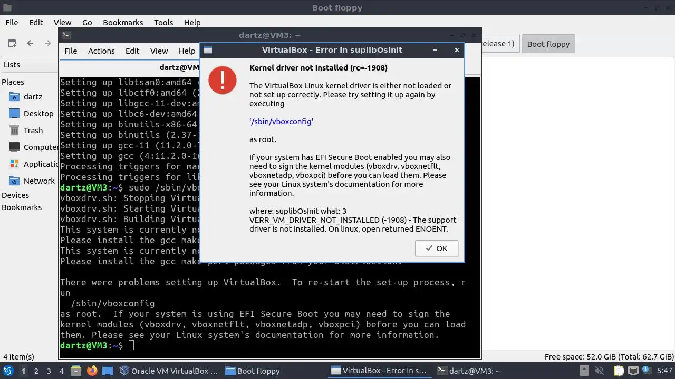675x379 pixels.
Task: Open terminal Help menu
Action: (x=187, y=51)
